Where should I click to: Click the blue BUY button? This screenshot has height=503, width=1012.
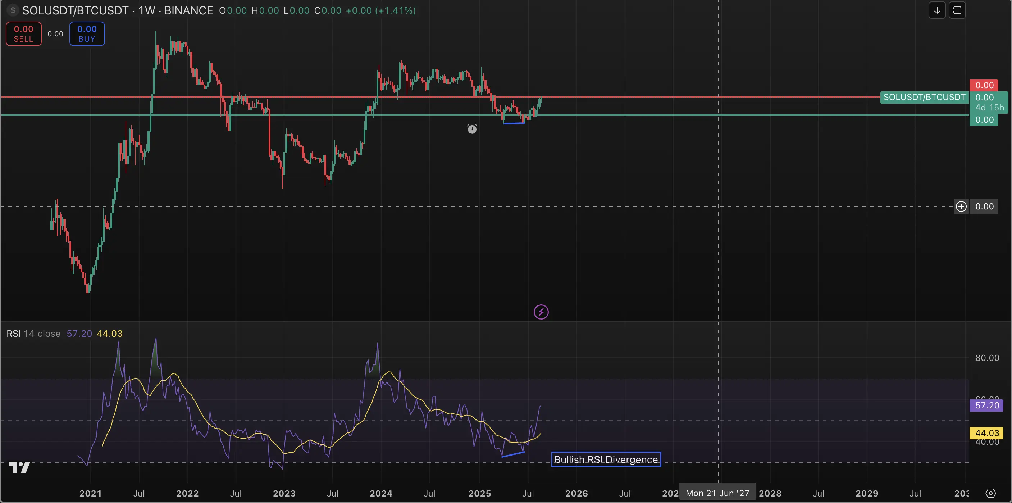pyautogui.click(x=87, y=34)
